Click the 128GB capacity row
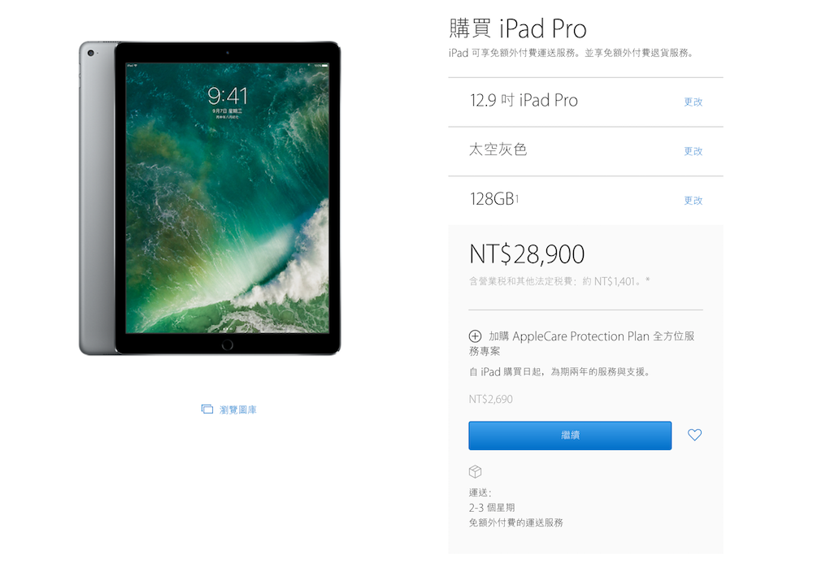Viewport: 813px width, 572px height. coord(585,200)
